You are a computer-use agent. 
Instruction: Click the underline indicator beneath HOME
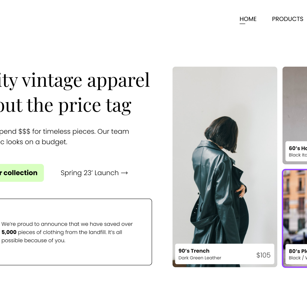(242, 24)
